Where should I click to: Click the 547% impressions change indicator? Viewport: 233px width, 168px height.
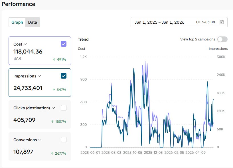(59, 90)
